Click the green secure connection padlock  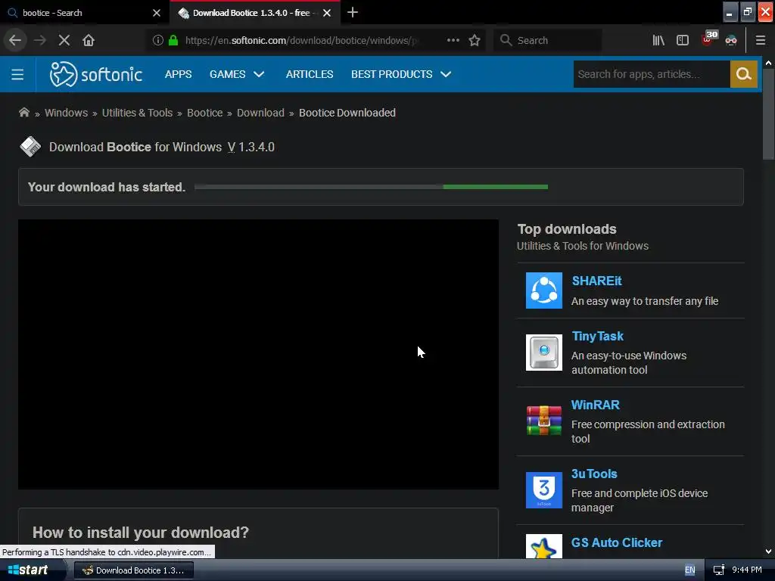(x=173, y=40)
